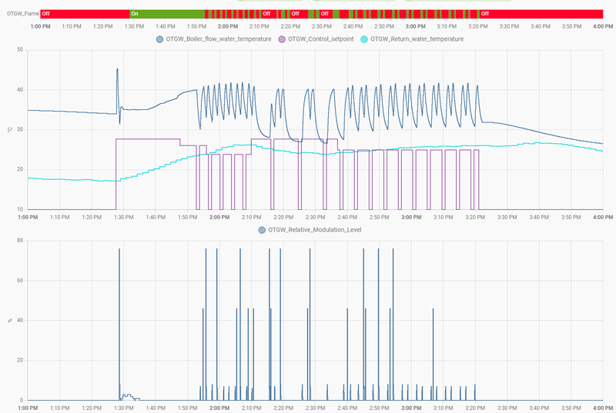Toggle the OTGW_Return_water_temperature legend entry

point(412,39)
